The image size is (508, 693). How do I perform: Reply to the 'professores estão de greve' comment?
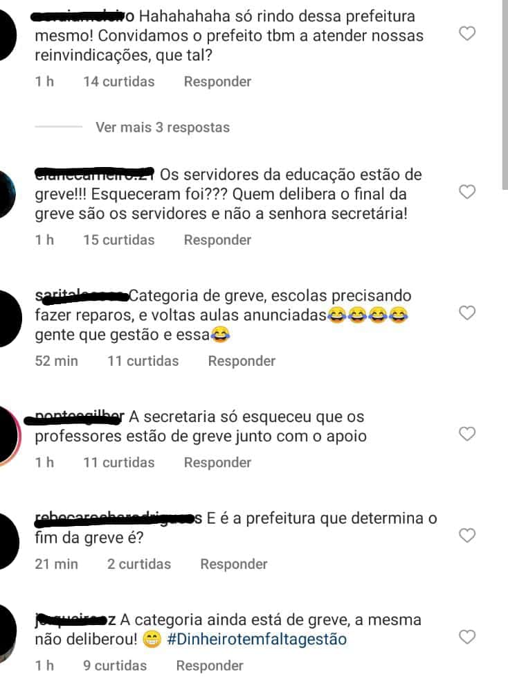click(x=217, y=462)
